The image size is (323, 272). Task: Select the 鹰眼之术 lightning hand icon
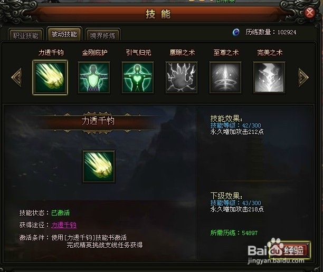182,77
